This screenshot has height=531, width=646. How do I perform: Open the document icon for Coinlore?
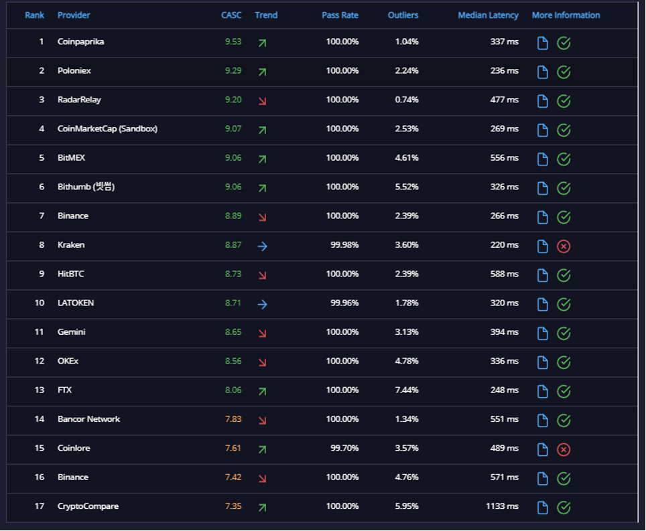(543, 449)
